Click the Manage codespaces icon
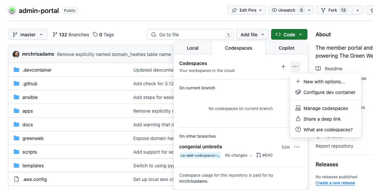 [298, 108]
